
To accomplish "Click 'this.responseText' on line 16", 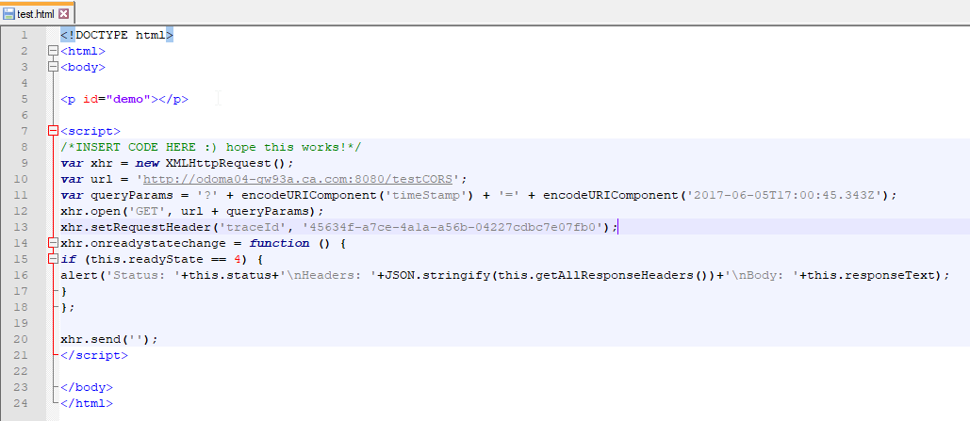I will click(871, 276).
